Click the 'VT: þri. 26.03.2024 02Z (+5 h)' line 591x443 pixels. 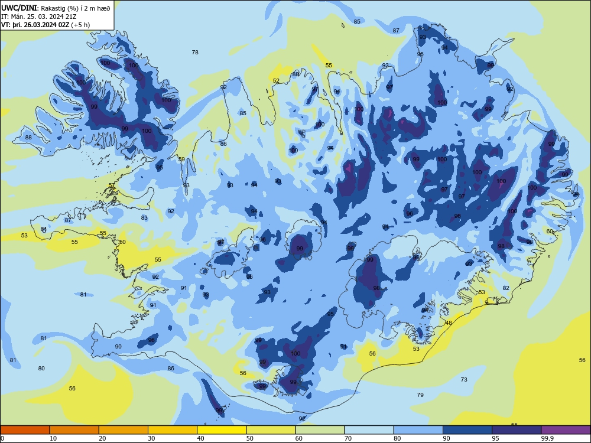(x=46, y=25)
